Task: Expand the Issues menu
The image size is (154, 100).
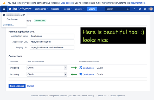Action: pos(68,9)
